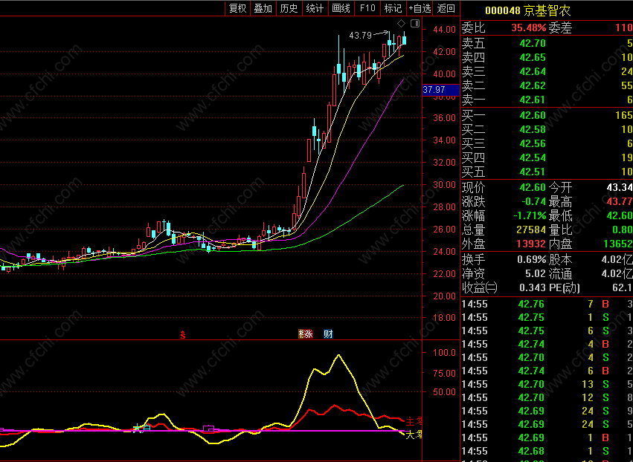The width and height of the screenshot is (633, 462).
Task: Click the diamond icon above the price axis
Action: pyautogui.click(x=401, y=23)
